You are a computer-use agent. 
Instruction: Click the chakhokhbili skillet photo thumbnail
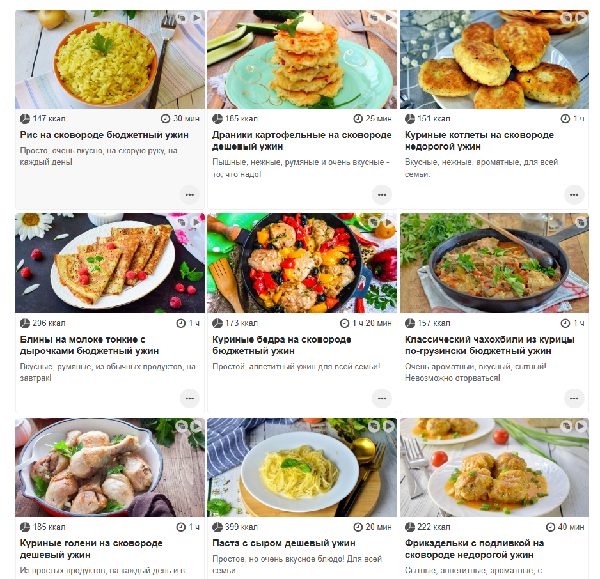point(494,263)
